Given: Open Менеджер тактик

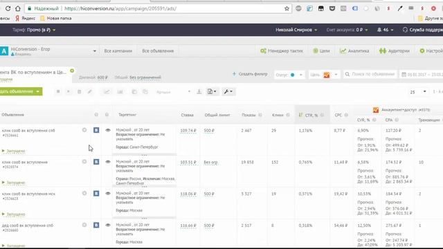Looking at the screenshot, I should (282, 51).
